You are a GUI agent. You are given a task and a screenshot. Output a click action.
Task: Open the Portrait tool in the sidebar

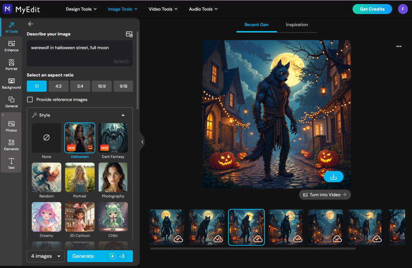click(11, 65)
